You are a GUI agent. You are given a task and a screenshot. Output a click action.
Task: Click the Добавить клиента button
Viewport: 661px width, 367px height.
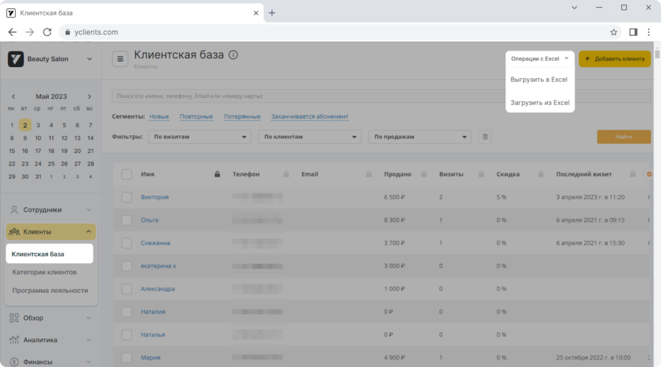(615, 59)
